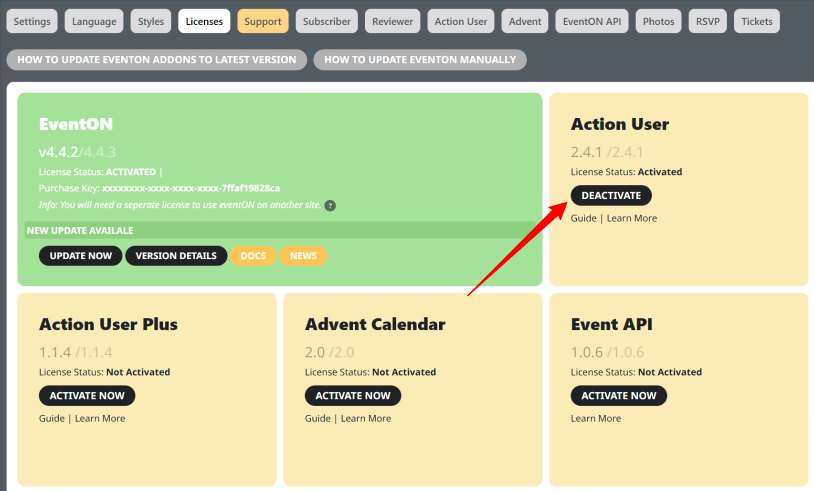Open the Styles tab
This screenshot has width=814, height=491.
pos(151,21)
